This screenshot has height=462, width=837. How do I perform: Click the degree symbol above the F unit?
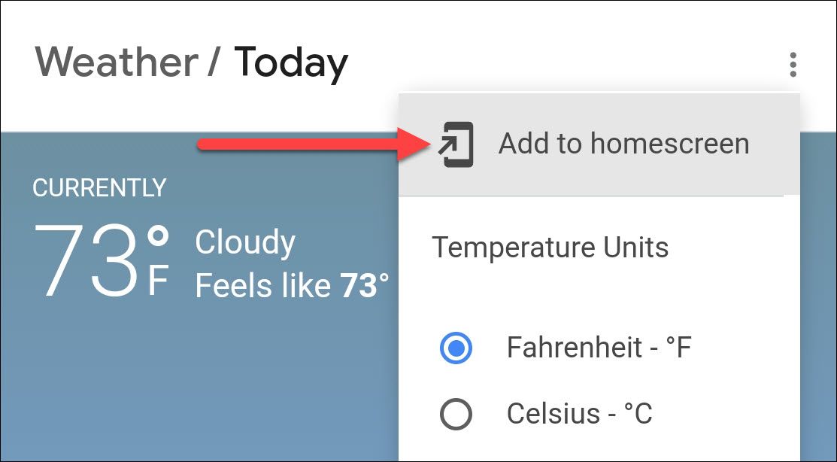pos(158,239)
